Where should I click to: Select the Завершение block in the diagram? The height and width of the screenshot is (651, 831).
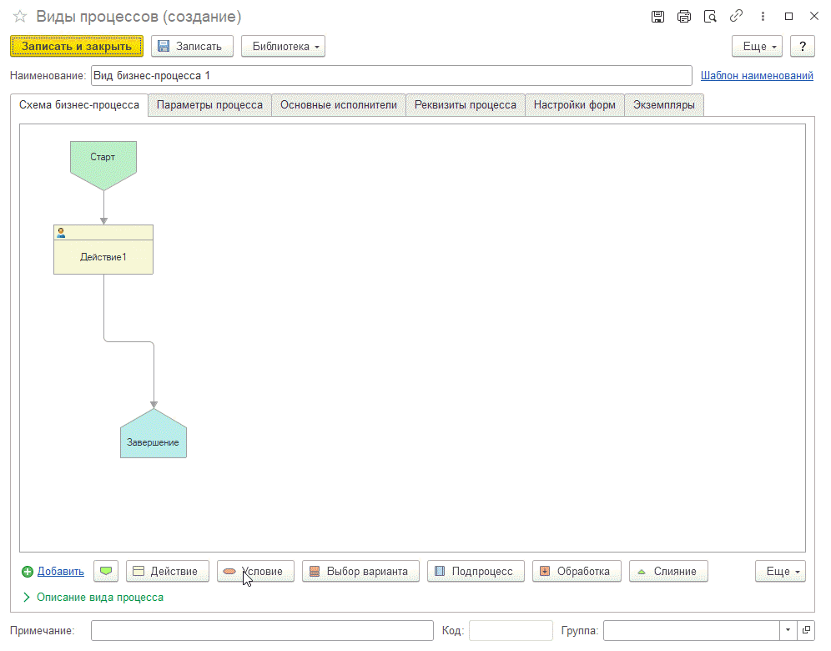point(154,433)
